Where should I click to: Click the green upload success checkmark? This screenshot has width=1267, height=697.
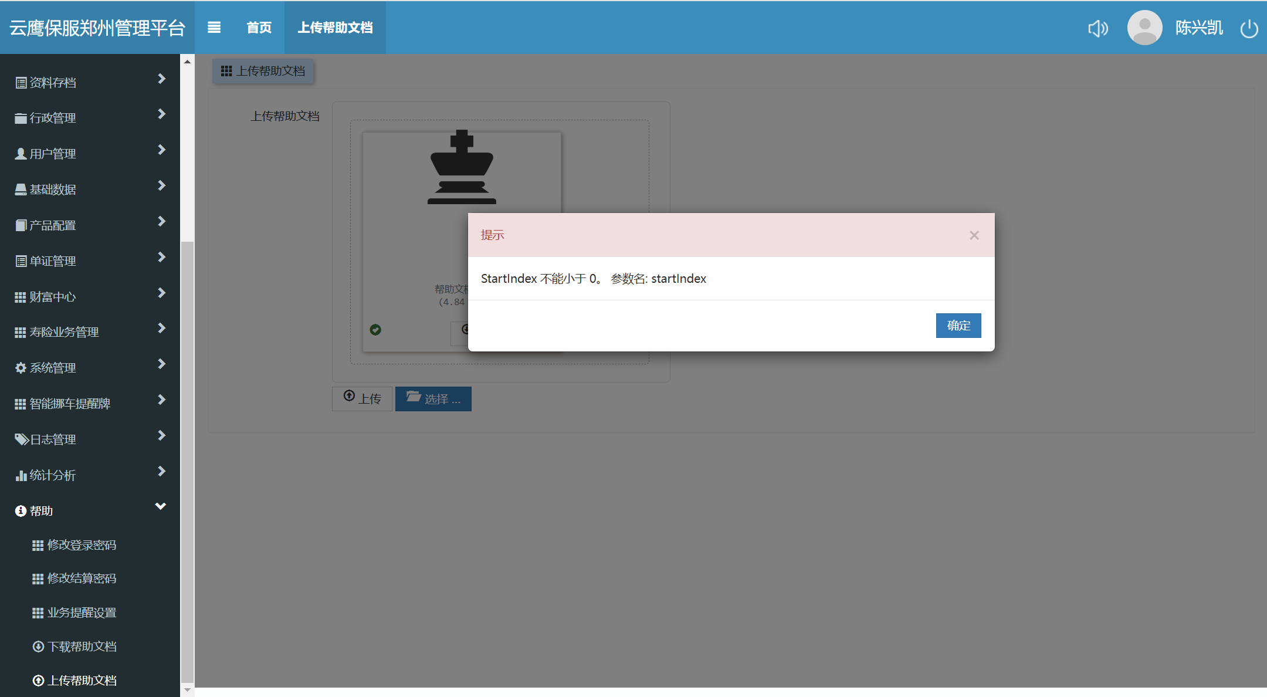click(x=375, y=330)
